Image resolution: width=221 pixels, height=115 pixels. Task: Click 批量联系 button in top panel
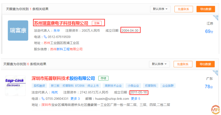184,9
